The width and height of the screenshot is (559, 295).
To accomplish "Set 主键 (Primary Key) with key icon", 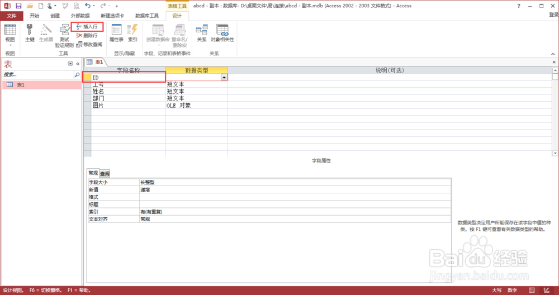I will coord(30,33).
